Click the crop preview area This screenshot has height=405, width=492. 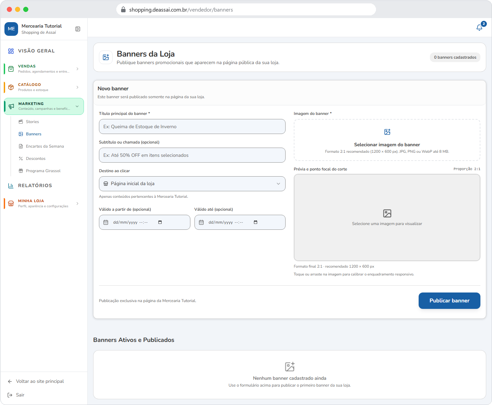point(387,217)
